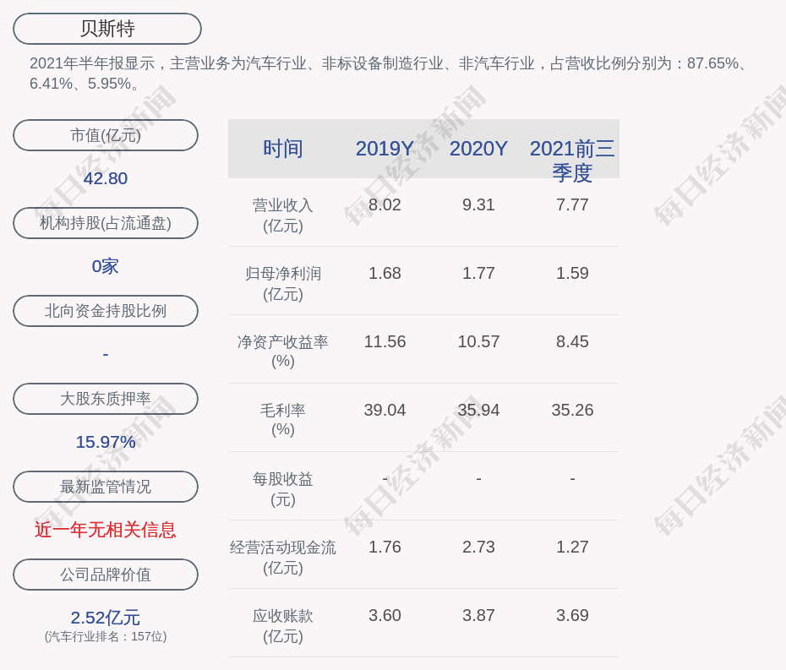Click ROE value 10.57
This screenshot has height=670, width=786.
point(478,342)
